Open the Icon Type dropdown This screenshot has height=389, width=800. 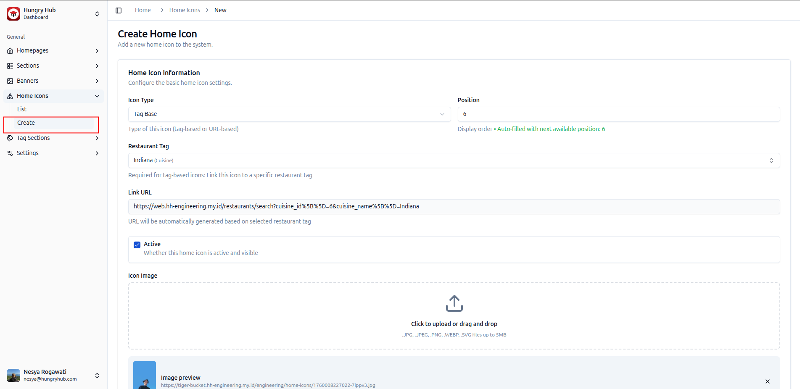coord(289,114)
